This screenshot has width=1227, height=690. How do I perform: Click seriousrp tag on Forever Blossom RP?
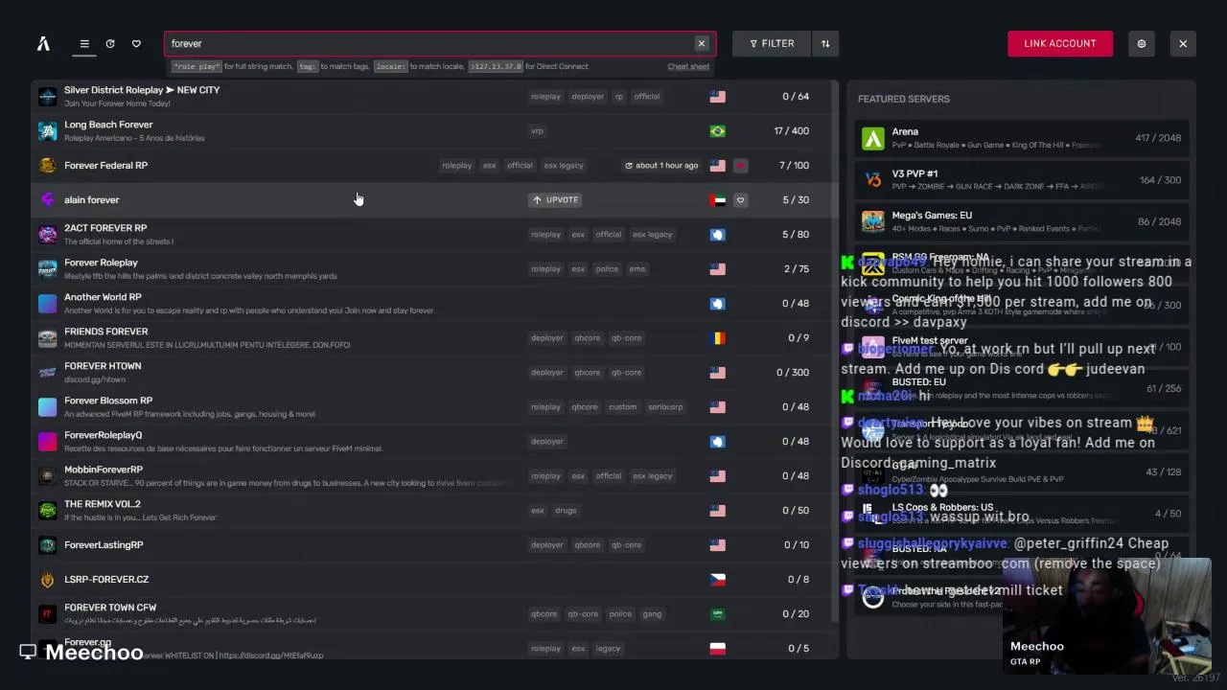pyautogui.click(x=665, y=406)
